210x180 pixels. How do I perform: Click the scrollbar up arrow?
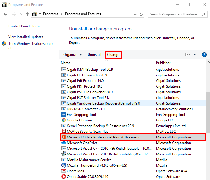(208, 62)
